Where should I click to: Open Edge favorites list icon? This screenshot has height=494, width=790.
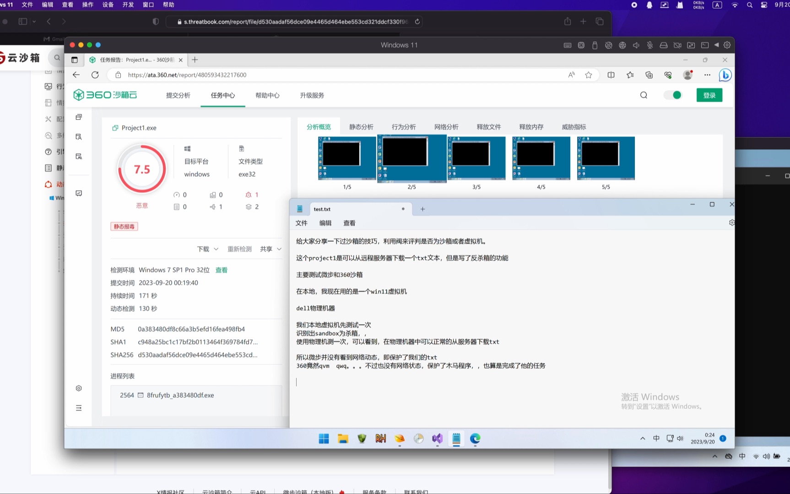pos(630,75)
